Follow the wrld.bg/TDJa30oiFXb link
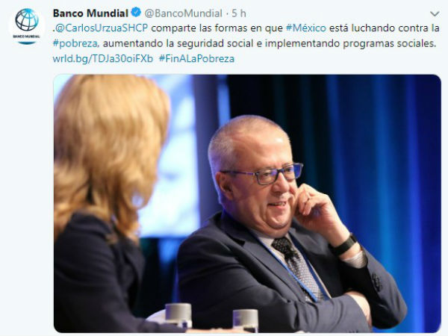This screenshot has width=448, height=336. pos(103,58)
